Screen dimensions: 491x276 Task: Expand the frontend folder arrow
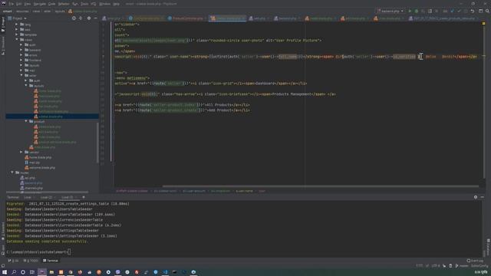pos(21,60)
